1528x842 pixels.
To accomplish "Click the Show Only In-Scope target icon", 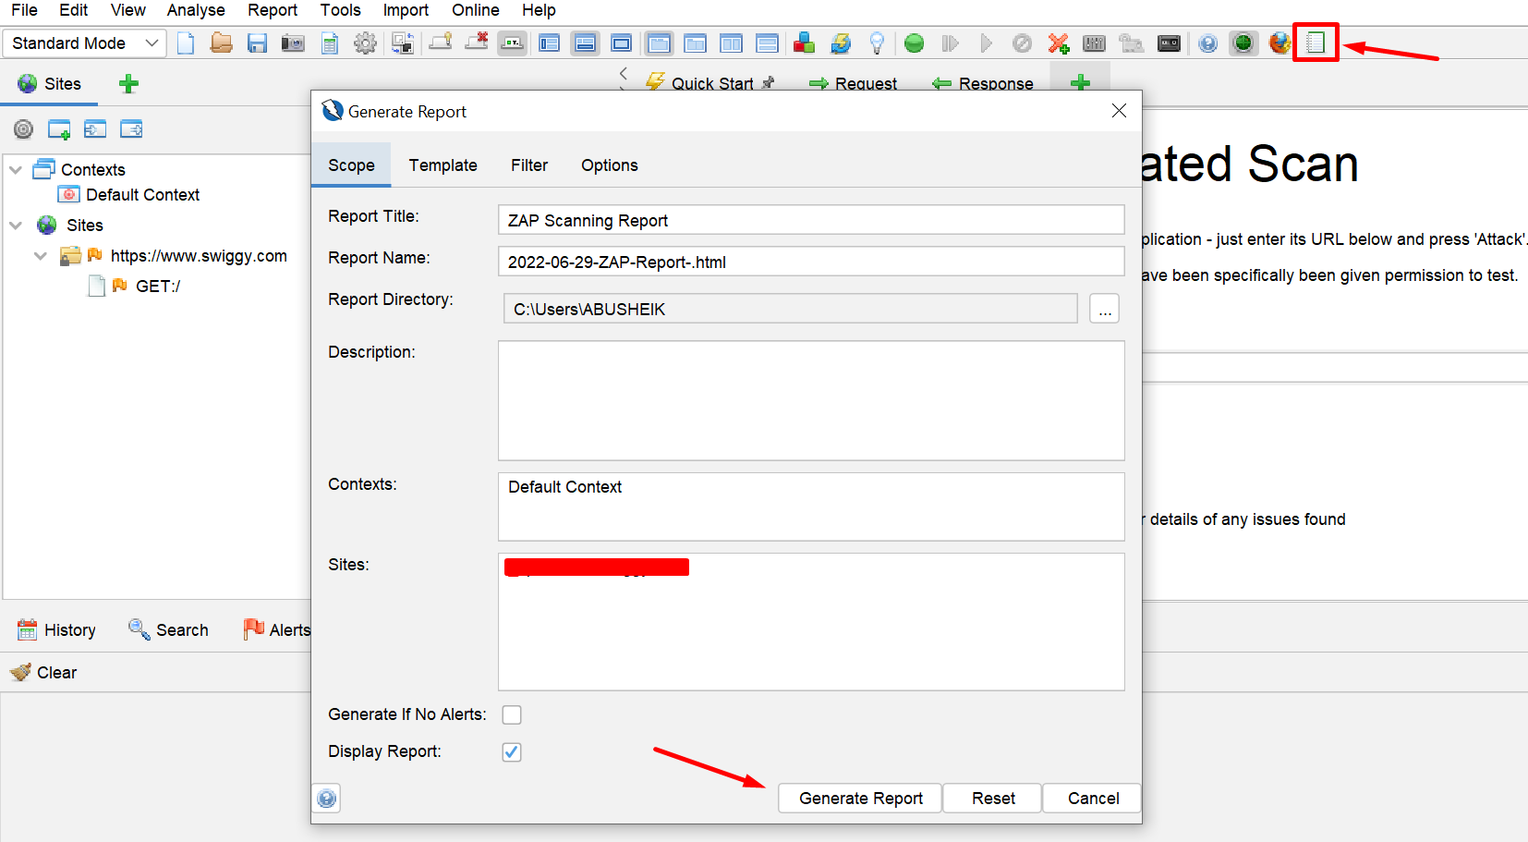I will (x=24, y=129).
